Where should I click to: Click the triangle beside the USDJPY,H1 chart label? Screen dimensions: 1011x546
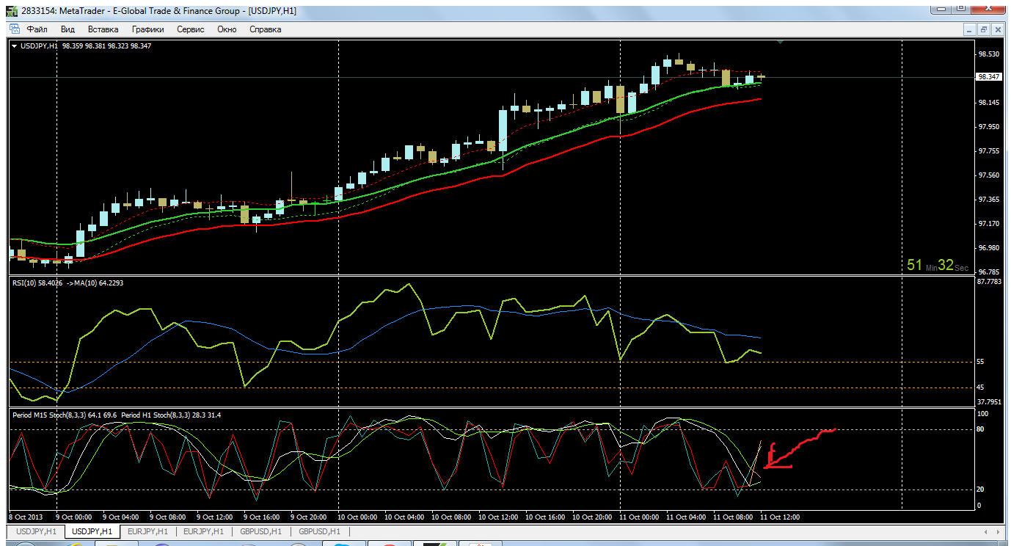[x=14, y=45]
